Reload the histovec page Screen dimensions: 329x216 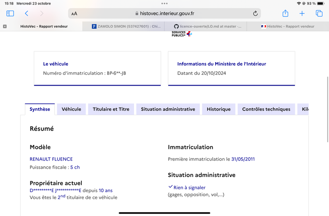[255, 14]
